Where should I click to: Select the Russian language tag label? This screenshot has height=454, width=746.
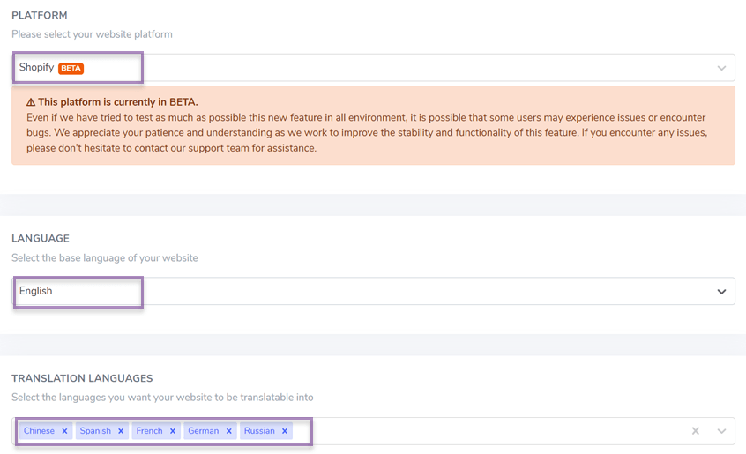point(259,431)
